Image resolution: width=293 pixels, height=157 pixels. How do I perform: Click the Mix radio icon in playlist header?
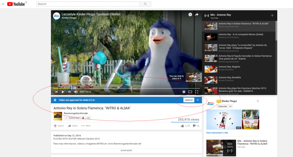point(207,16)
